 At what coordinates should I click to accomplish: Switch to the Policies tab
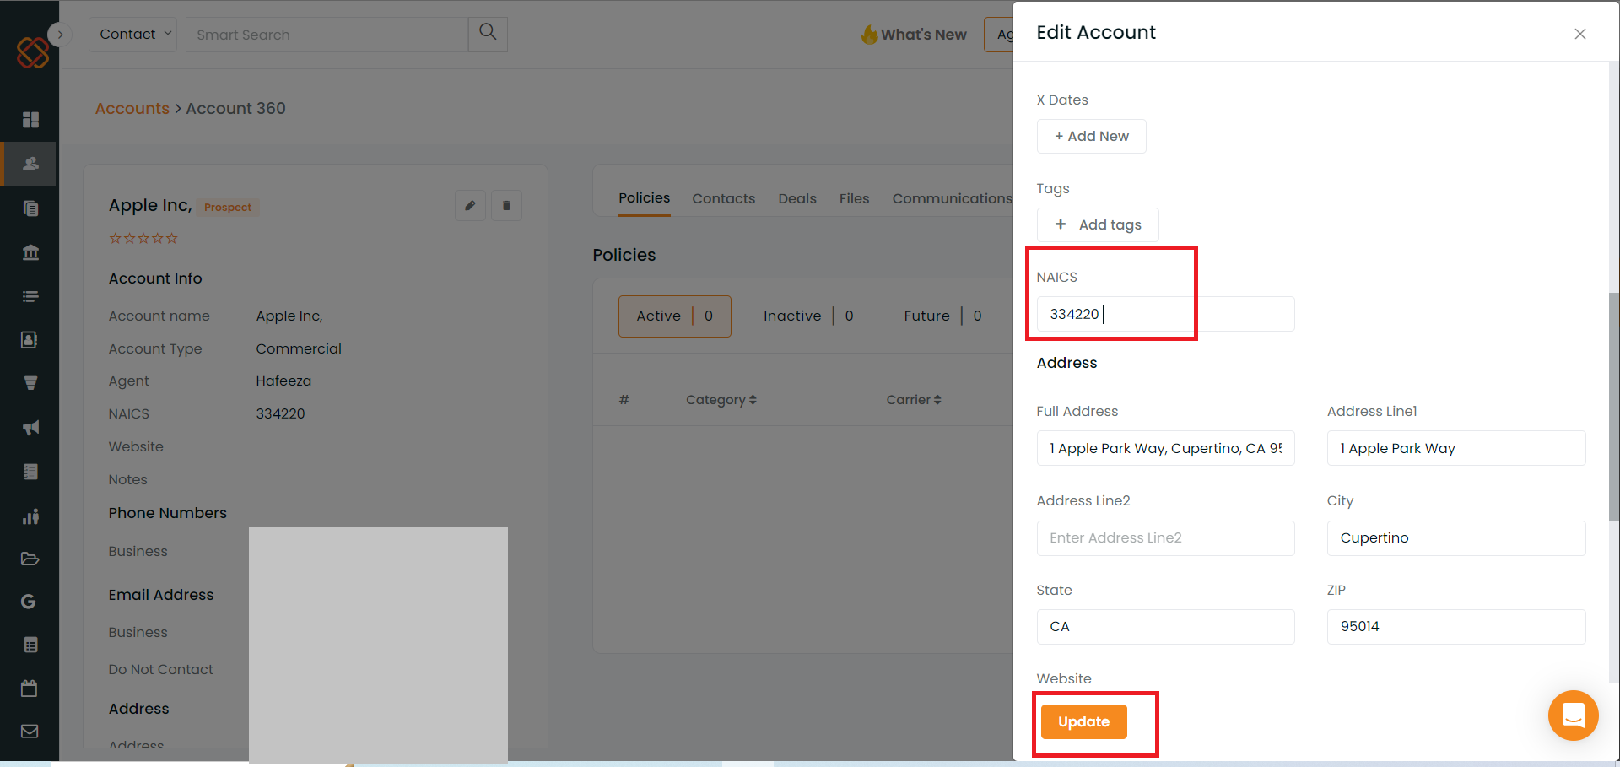pyautogui.click(x=644, y=198)
